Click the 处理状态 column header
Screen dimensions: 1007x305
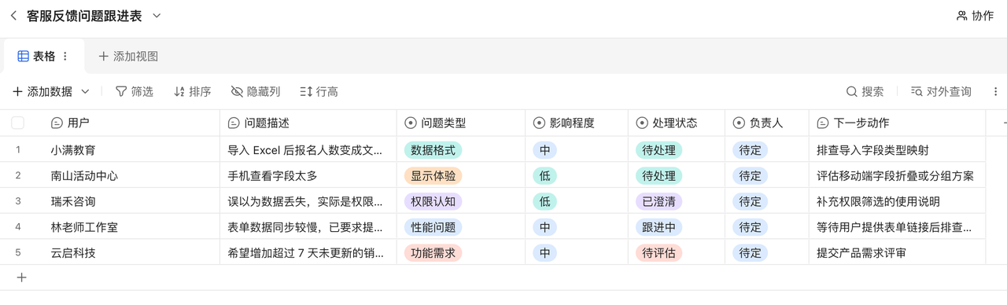pyautogui.click(x=677, y=123)
